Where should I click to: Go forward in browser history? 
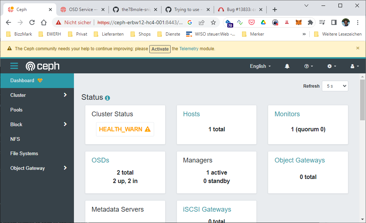(x=20, y=22)
